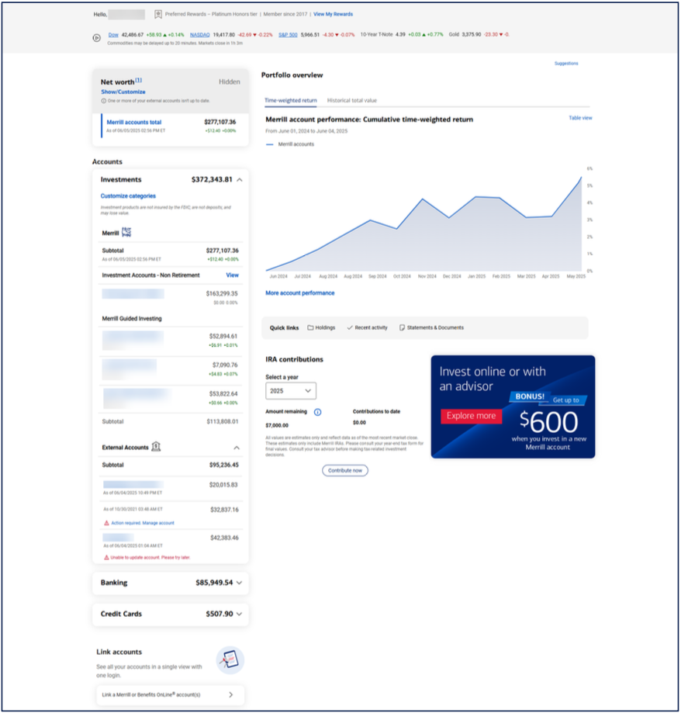Click Action required. Manage account link
The width and height of the screenshot is (681, 713).
tap(143, 523)
